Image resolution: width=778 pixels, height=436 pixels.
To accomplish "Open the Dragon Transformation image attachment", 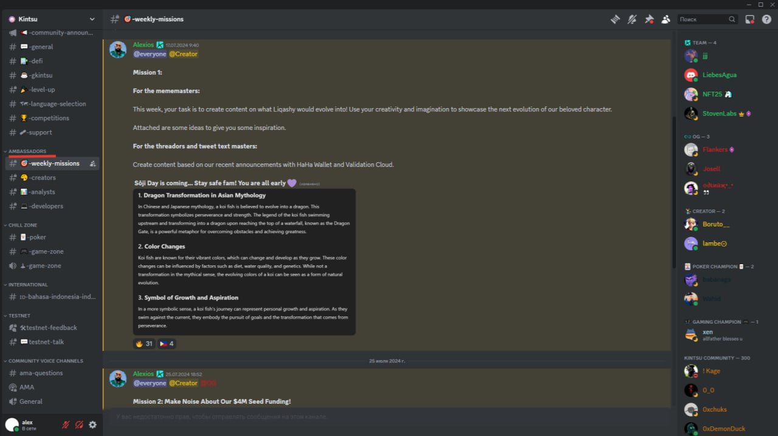I will click(x=244, y=262).
